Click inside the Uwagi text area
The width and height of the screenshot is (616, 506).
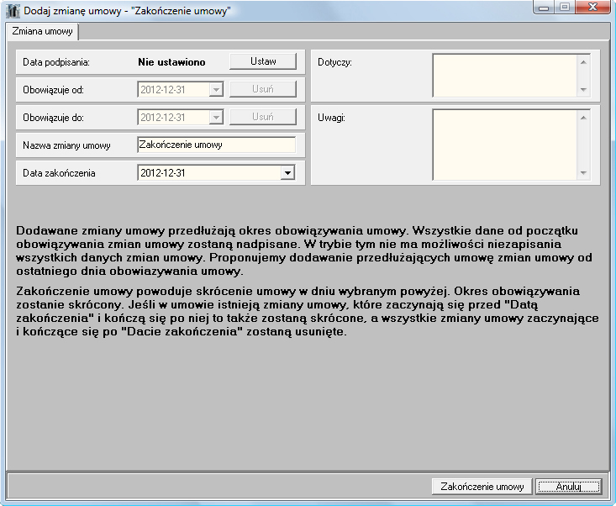[x=505, y=145]
